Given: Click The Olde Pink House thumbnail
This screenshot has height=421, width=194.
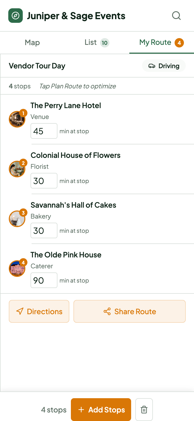Looking at the screenshot, I should [x=17, y=269].
